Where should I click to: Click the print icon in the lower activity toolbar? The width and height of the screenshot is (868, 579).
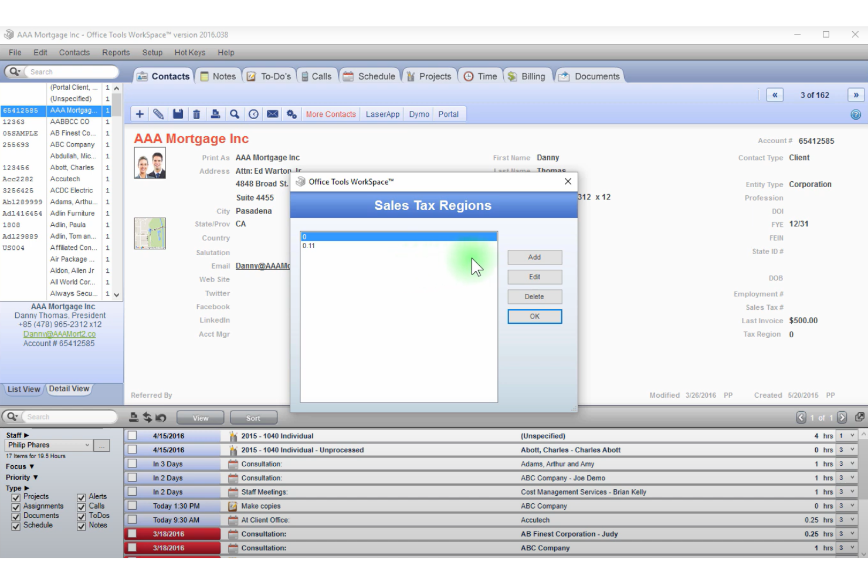[x=134, y=417]
